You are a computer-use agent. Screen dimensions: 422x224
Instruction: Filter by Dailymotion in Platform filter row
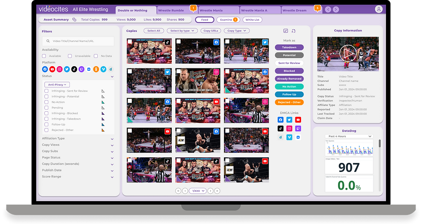(x=111, y=69)
